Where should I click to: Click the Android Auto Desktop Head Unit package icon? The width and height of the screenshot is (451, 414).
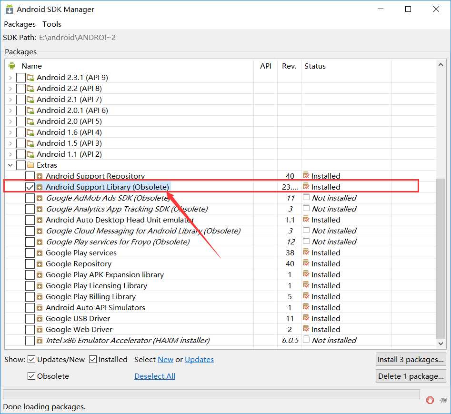[40, 220]
